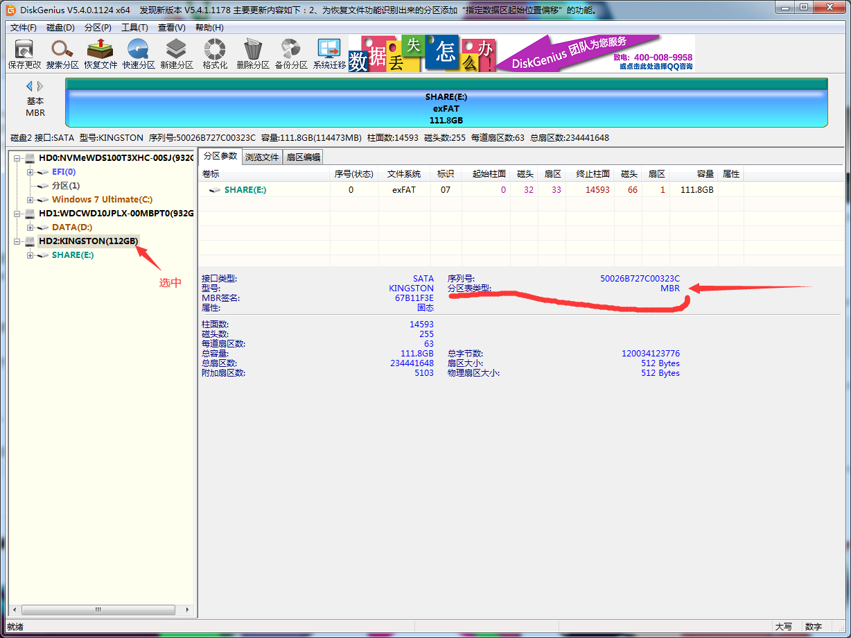Expand the Windows 7 Ultimate(C:) node

click(30, 200)
